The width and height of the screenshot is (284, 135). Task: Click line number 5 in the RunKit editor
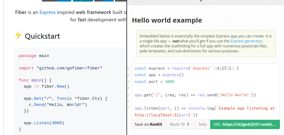pos(128,95)
